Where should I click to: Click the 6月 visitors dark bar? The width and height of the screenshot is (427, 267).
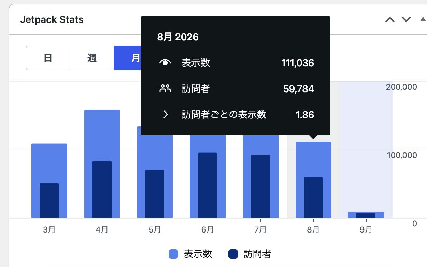click(208, 185)
